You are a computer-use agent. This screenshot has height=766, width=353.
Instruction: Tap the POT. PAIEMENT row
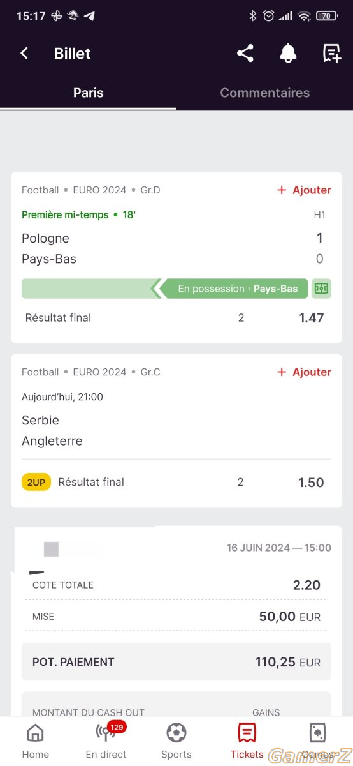coord(176,662)
